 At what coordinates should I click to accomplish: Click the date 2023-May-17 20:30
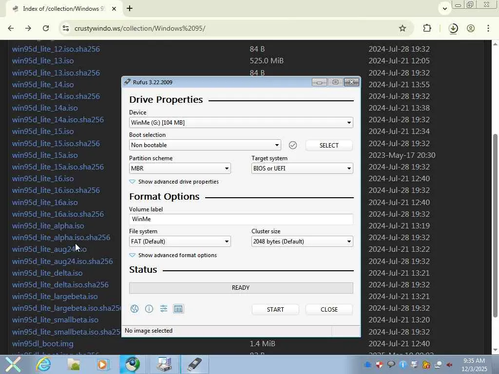[x=402, y=155]
